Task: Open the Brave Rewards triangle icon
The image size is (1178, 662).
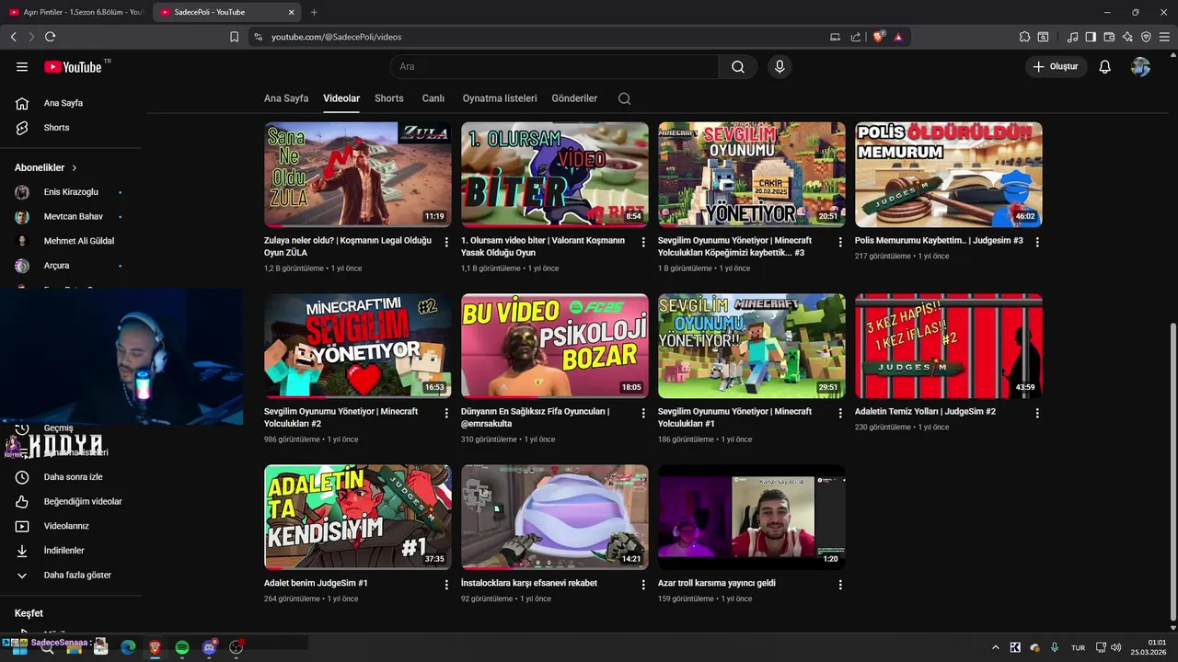Action: (898, 37)
